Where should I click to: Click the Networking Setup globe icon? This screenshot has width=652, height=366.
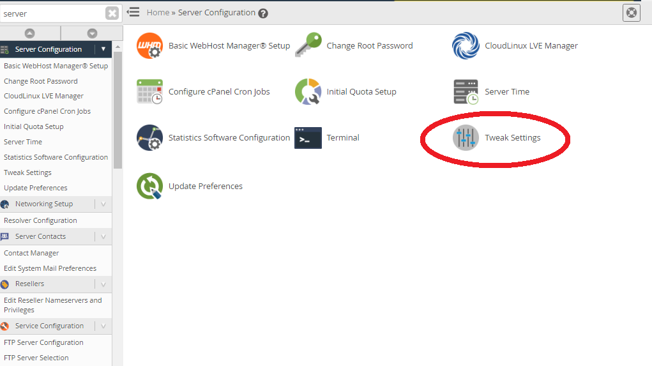click(x=5, y=204)
